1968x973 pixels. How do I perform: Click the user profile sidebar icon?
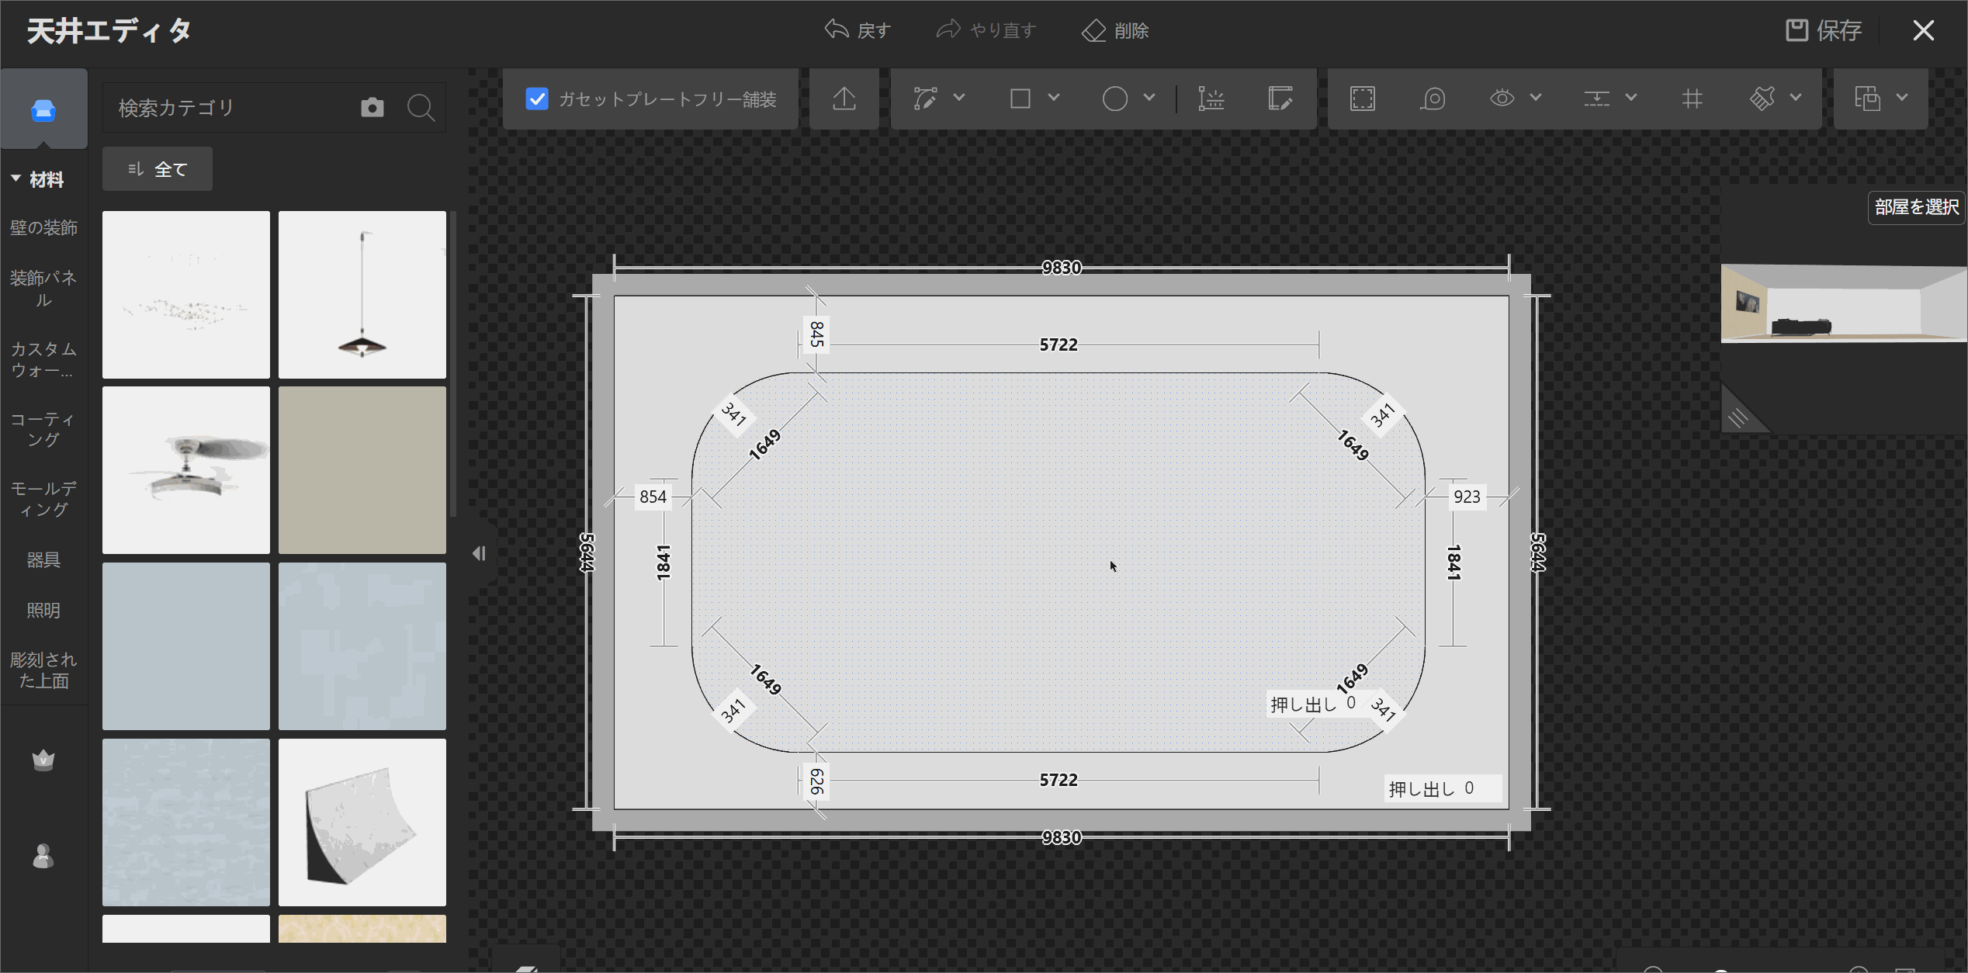[x=43, y=856]
